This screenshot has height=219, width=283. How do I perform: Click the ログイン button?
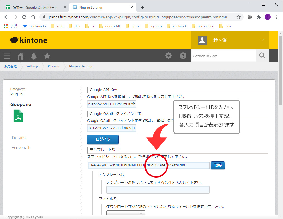[103, 139]
